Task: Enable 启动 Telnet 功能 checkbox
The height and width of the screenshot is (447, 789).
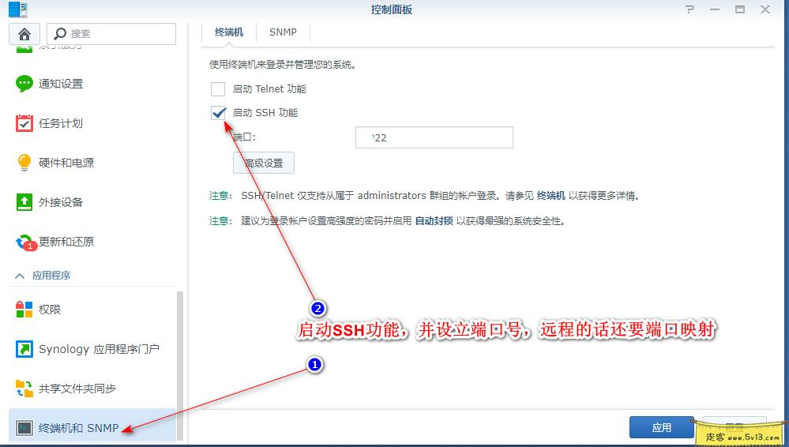Action: (x=218, y=89)
